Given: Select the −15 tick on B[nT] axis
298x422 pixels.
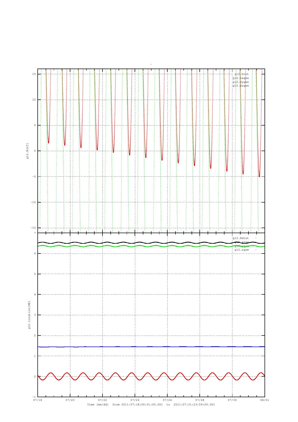Looking at the screenshot, I should pos(33,228).
